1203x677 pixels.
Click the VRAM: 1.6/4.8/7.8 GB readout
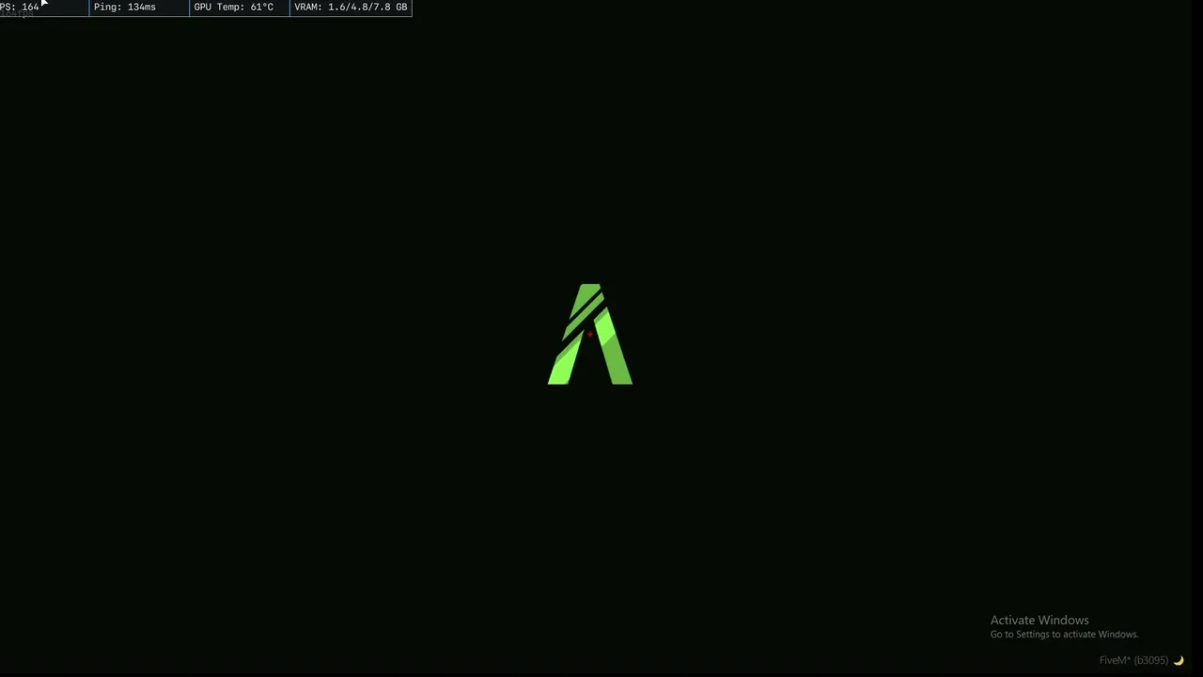point(351,7)
